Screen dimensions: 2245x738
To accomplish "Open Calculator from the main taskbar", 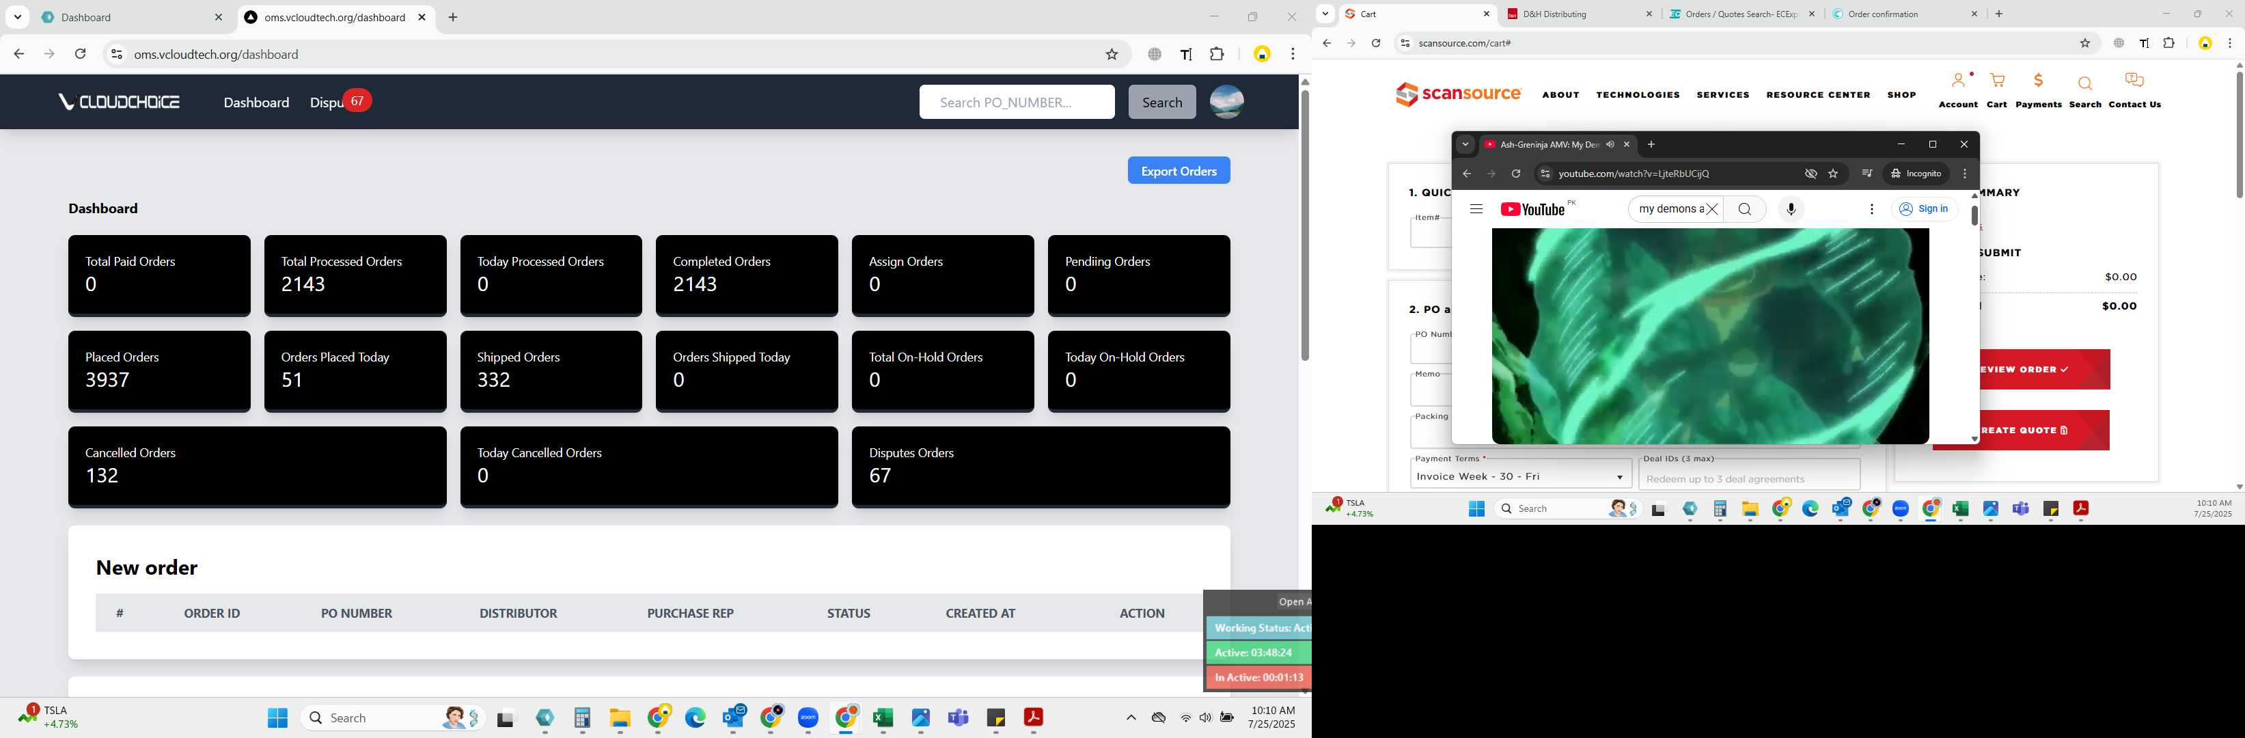I will pos(582,717).
